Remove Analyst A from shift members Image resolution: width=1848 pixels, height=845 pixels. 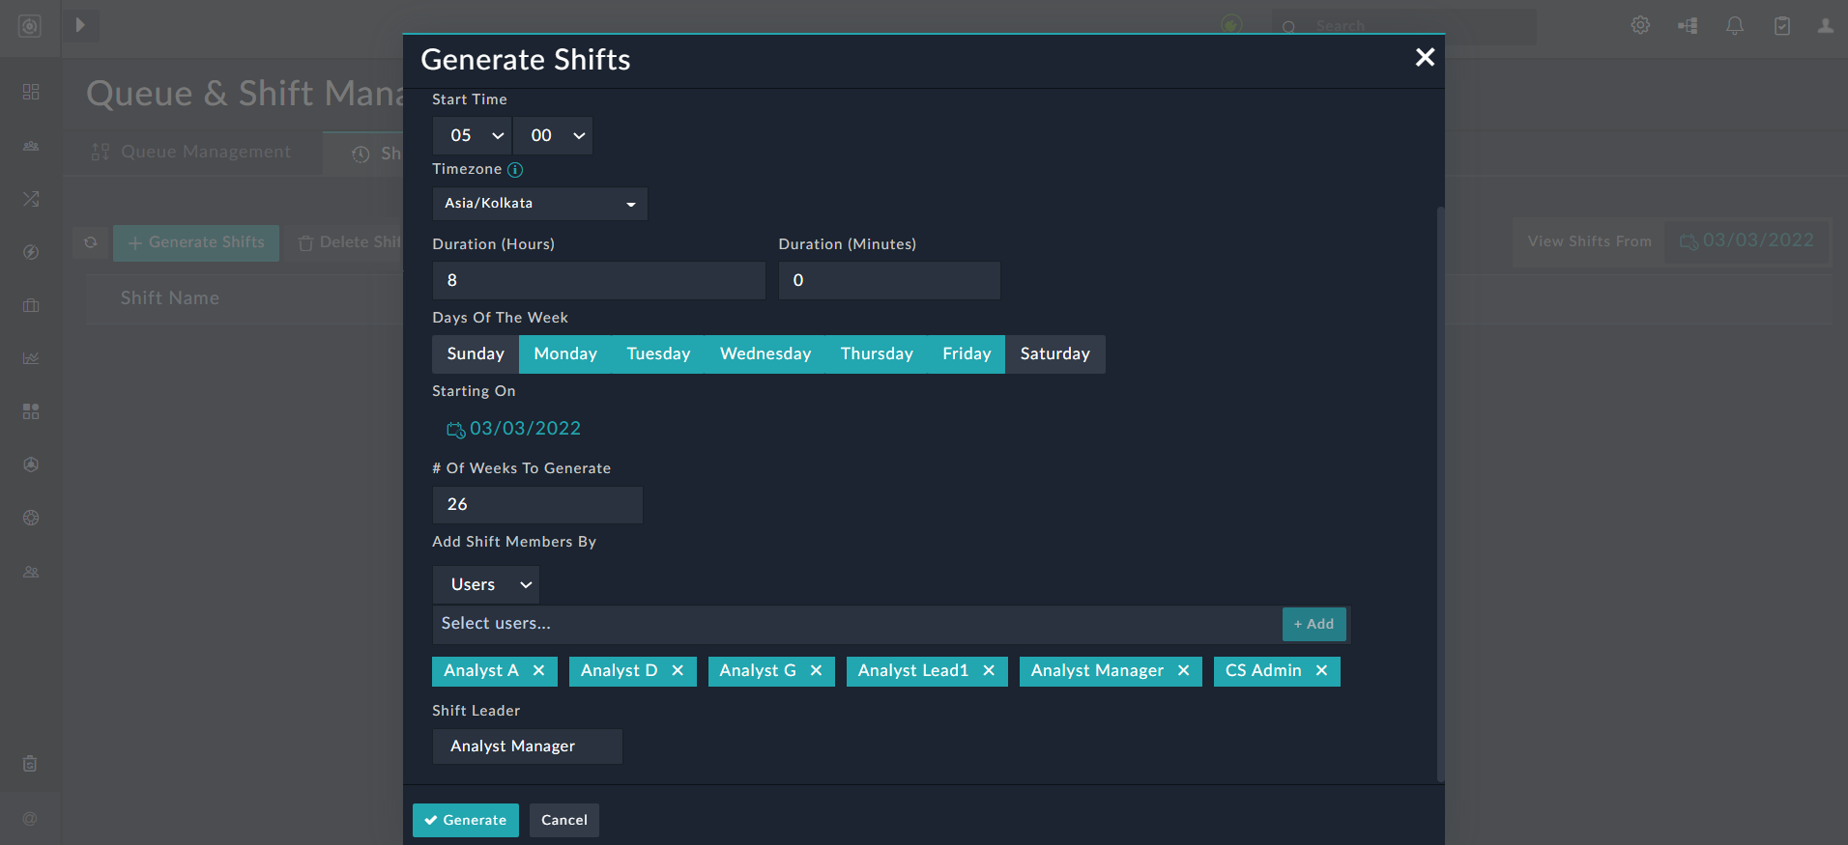coord(538,671)
